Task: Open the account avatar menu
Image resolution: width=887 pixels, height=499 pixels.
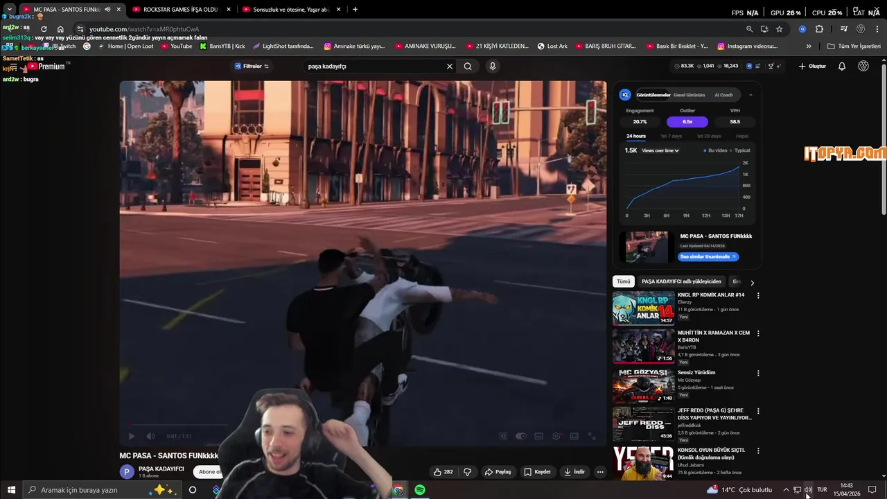Action: coord(863,67)
